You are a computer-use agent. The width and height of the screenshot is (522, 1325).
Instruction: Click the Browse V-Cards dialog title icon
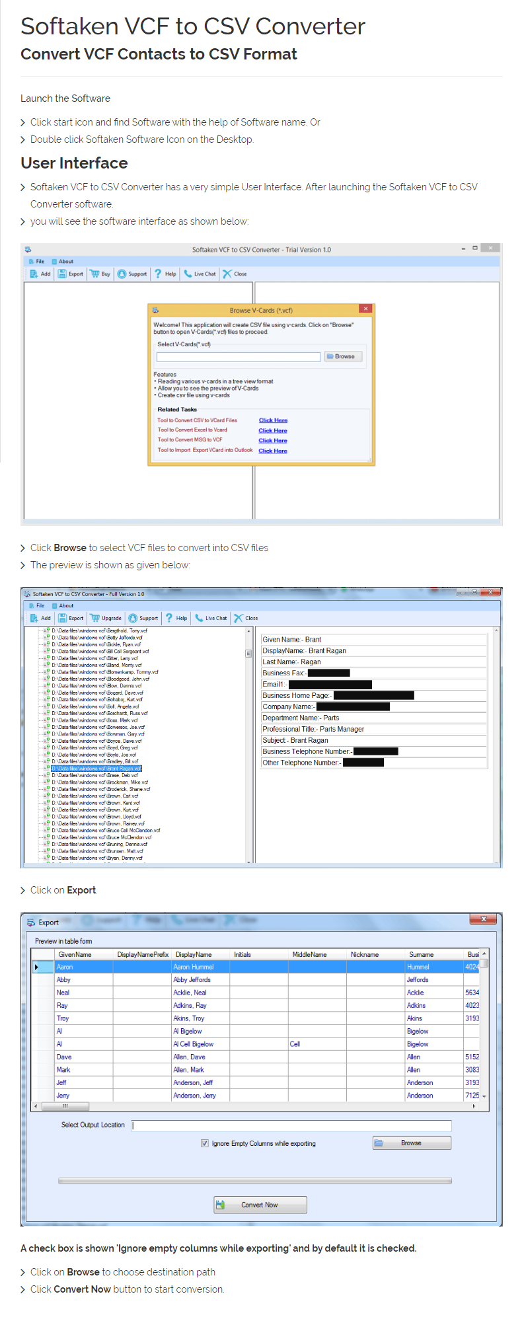[155, 310]
